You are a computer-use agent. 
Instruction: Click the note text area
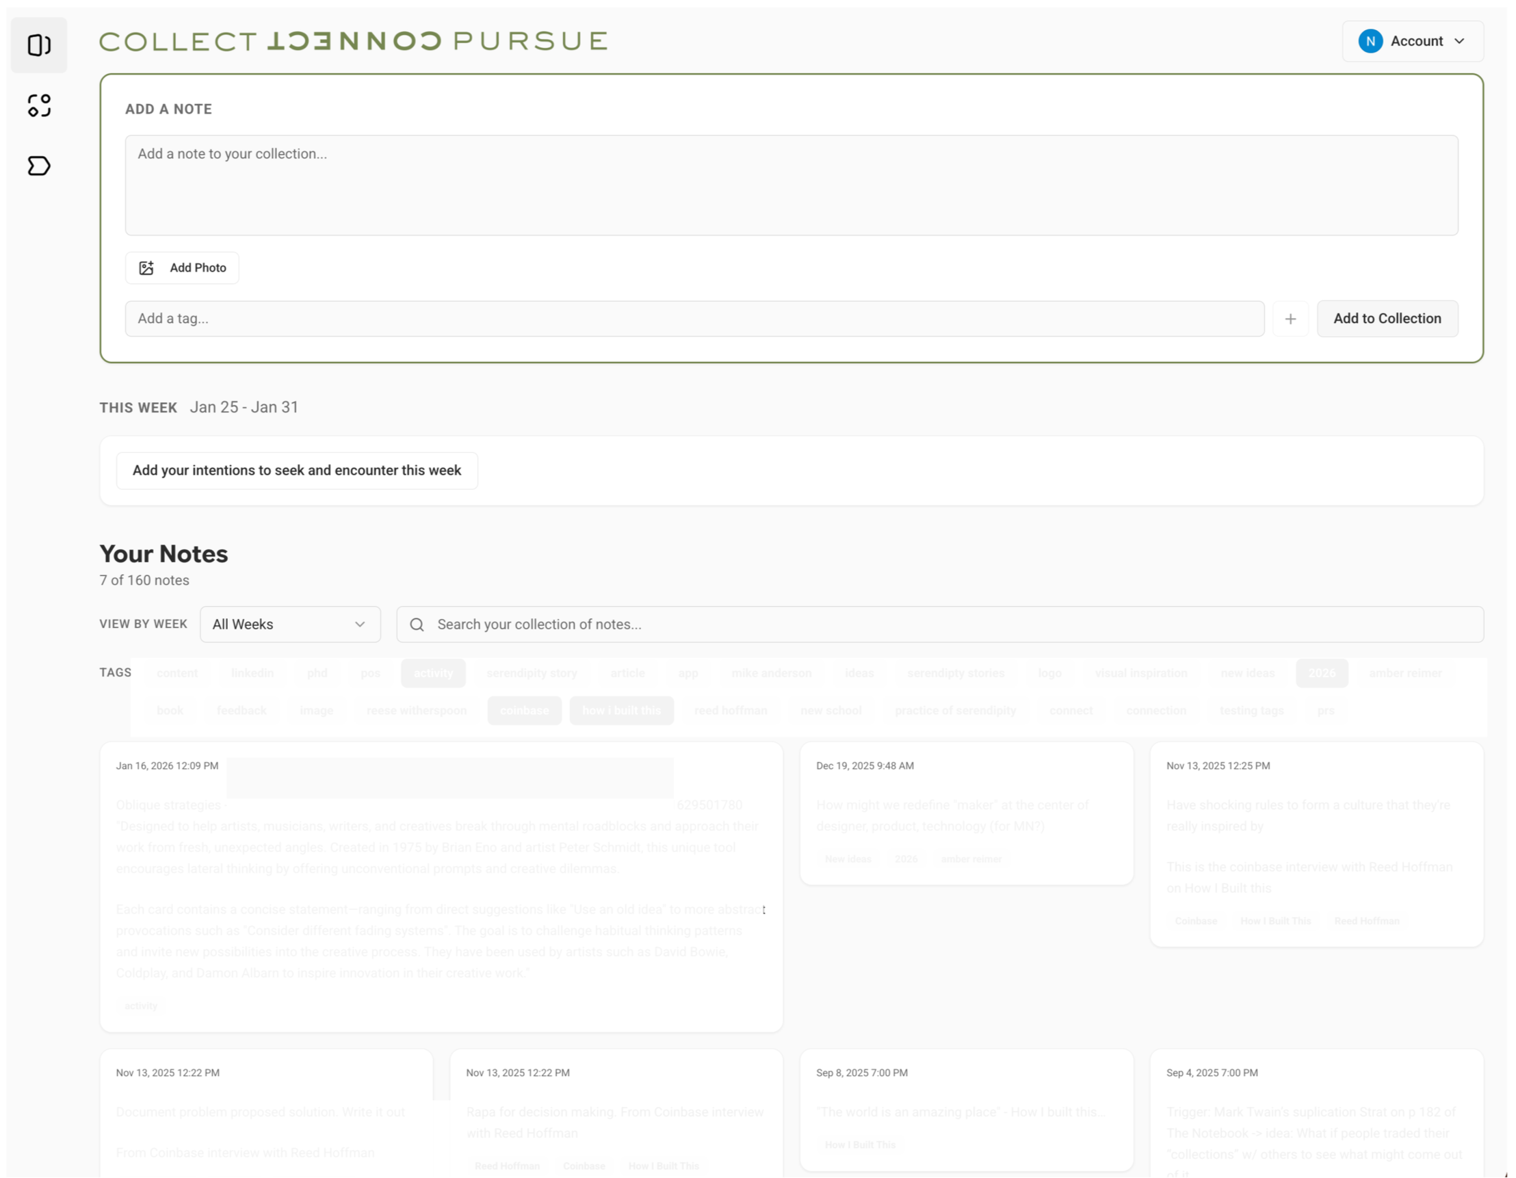(791, 185)
